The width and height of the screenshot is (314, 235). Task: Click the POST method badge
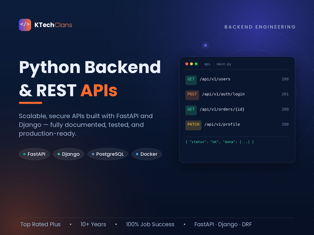tap(192, 95)
